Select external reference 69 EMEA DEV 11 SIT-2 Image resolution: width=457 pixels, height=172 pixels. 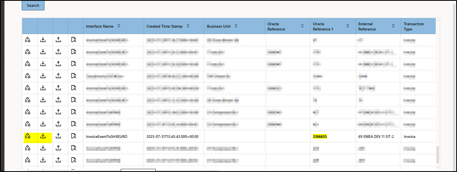376,136
